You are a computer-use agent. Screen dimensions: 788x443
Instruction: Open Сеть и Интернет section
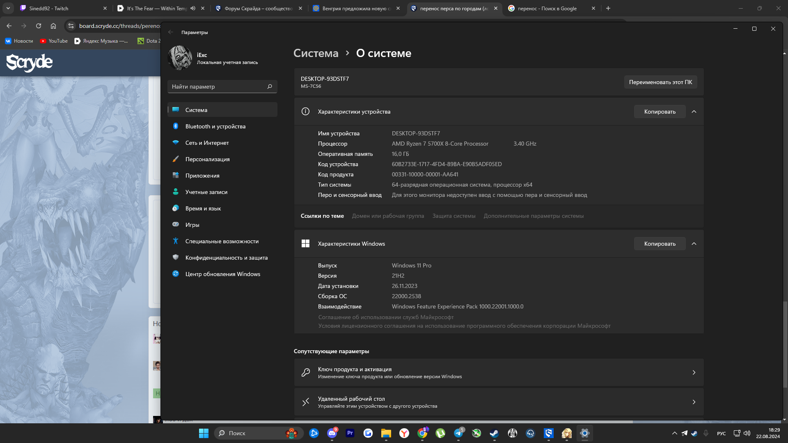(x=207, y=143)
